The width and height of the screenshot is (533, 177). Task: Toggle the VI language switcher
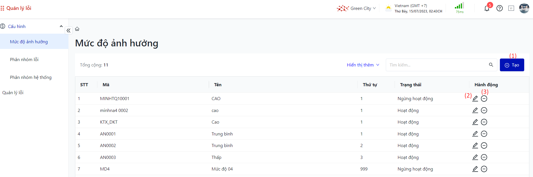[x=511, y=8]
